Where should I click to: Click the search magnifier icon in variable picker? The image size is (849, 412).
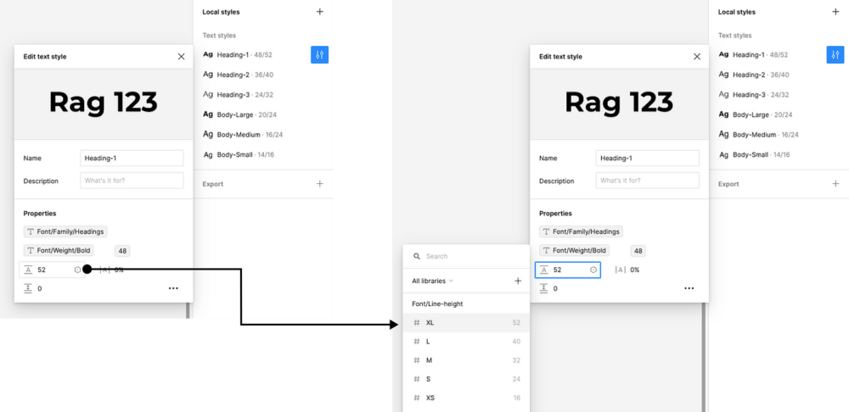pyautogui.click(x=416, y=256)
